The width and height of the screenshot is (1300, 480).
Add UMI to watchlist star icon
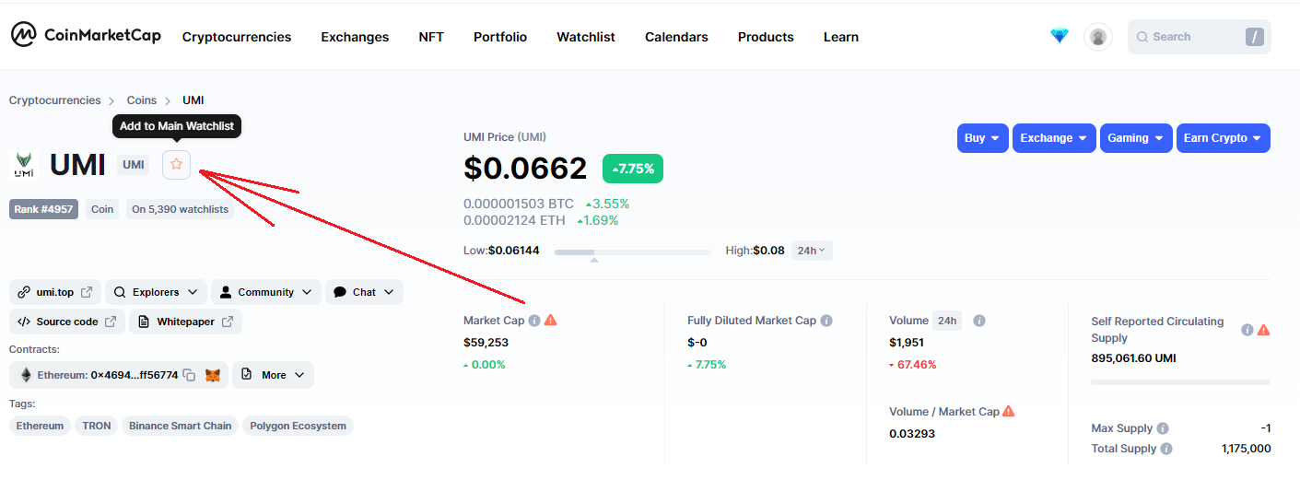[177, 165]
